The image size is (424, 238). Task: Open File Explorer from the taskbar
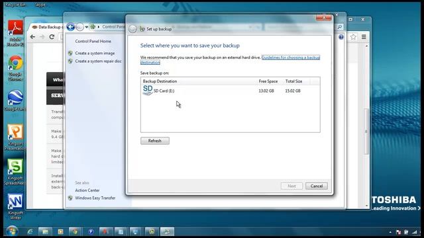(45, 231)
